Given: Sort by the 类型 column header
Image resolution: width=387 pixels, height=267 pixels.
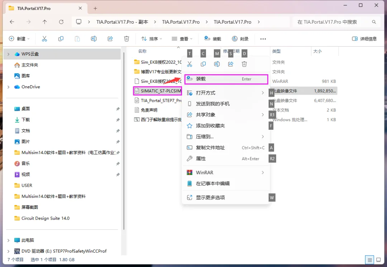Looking at the screenshot, I should tap(276, 51).
